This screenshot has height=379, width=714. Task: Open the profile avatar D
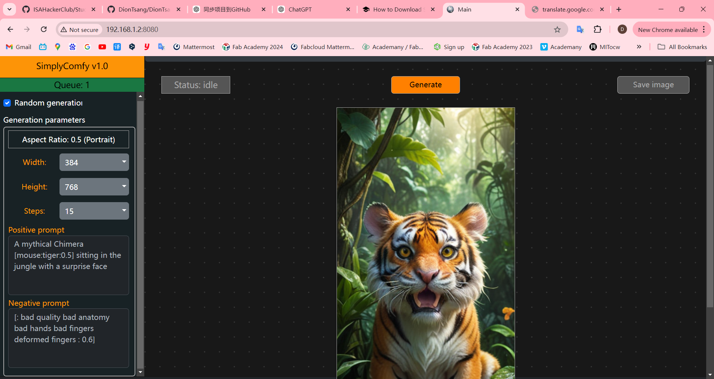622,29
